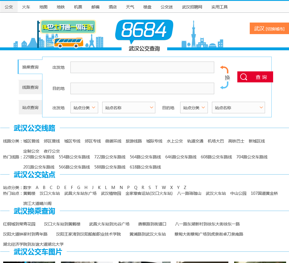
Task: Open the 武汉植物园 station link
Action: pyautogui.click(x=111, y=193)
